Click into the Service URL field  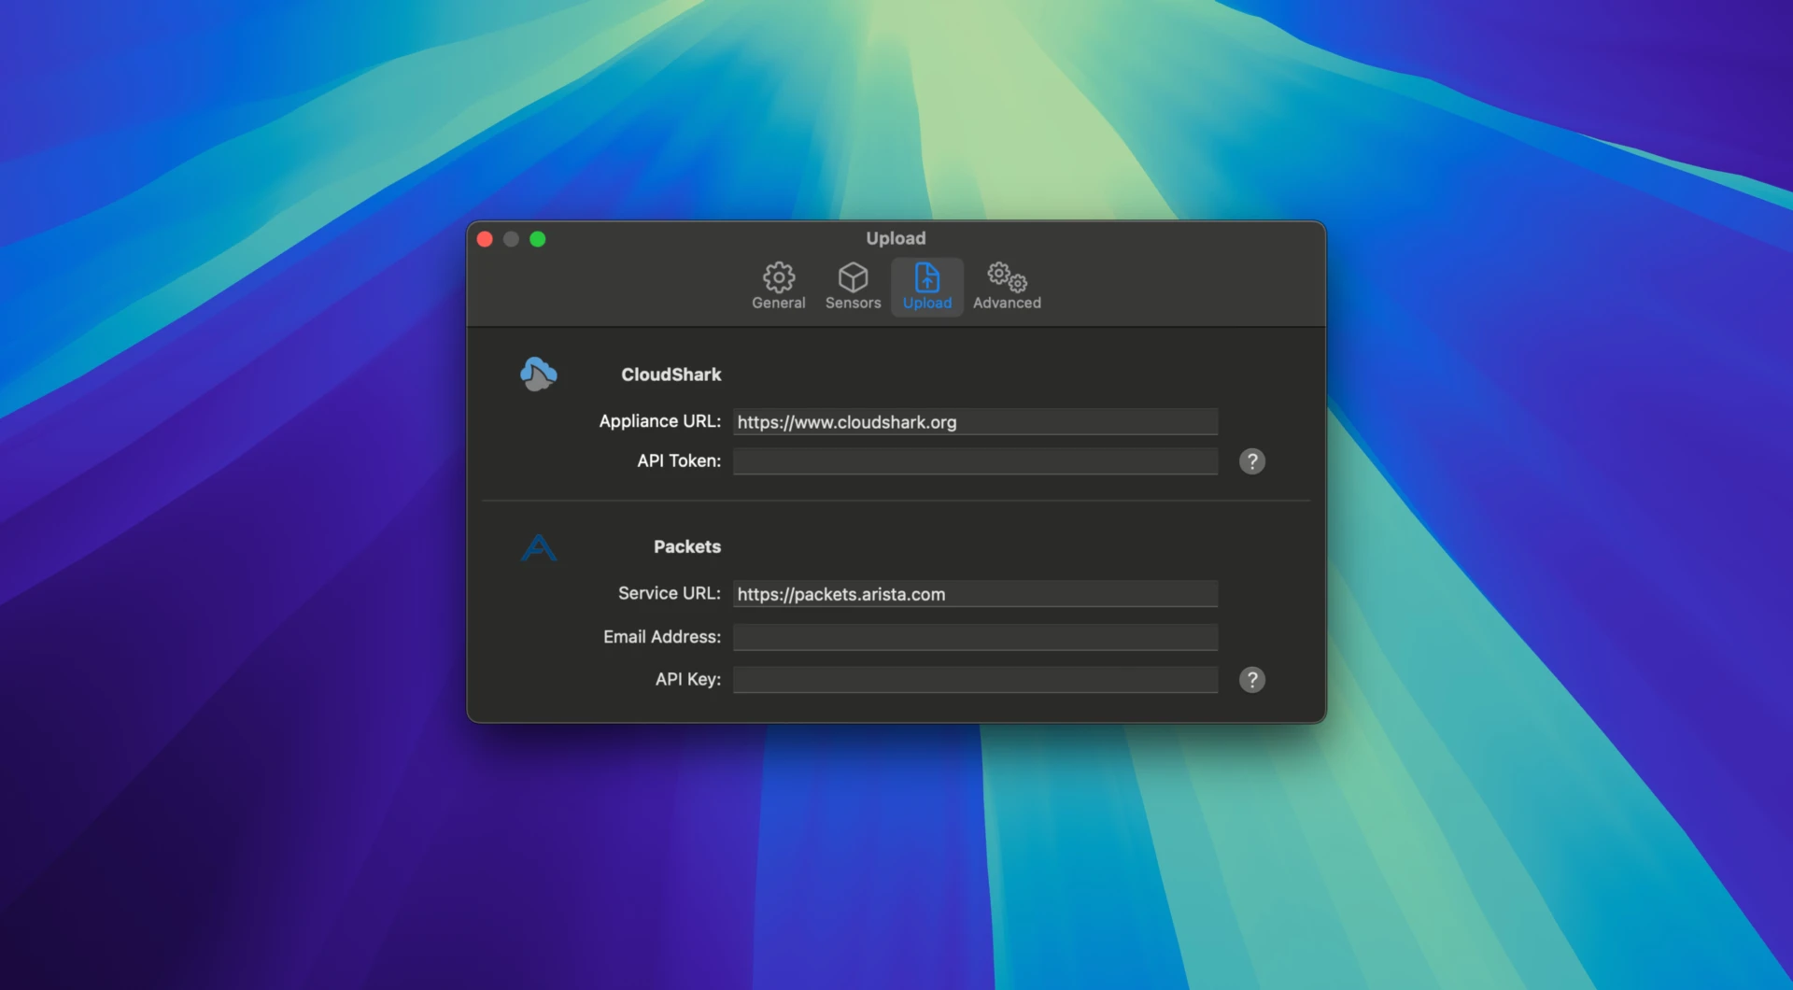point(974,594)
